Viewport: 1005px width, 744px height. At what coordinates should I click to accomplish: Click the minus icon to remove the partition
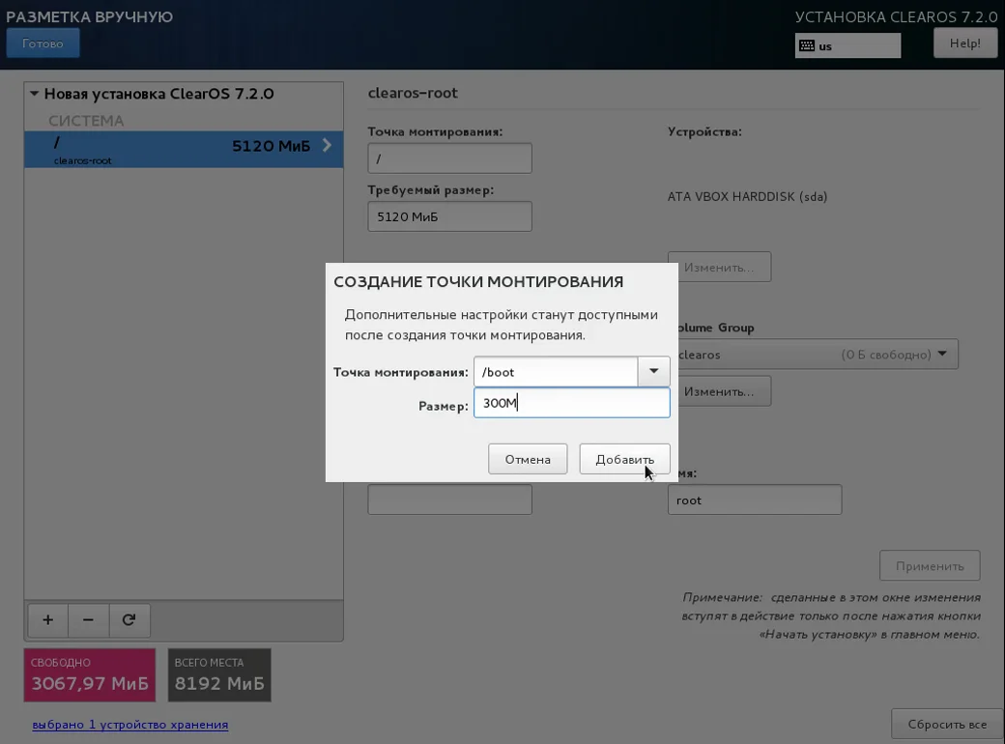(89, 620)
